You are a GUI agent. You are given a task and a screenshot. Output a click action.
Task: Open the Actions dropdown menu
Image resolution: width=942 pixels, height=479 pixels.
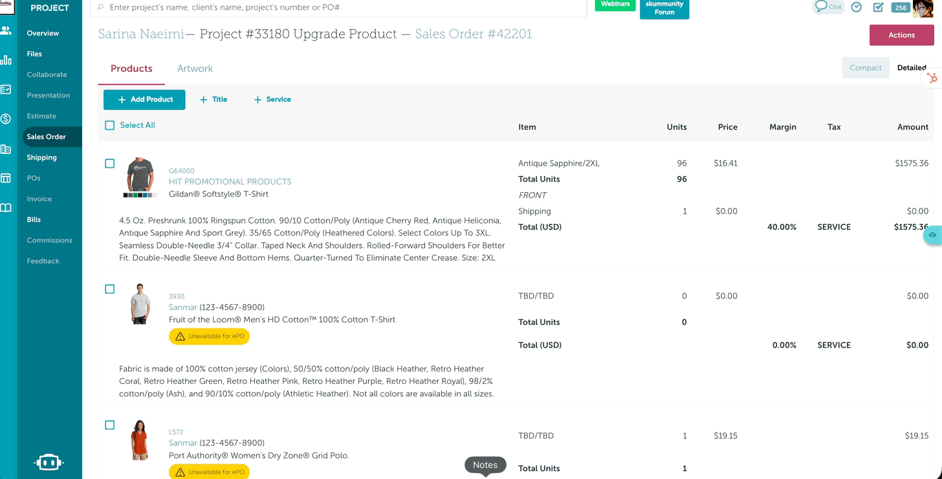pos(901,35)
